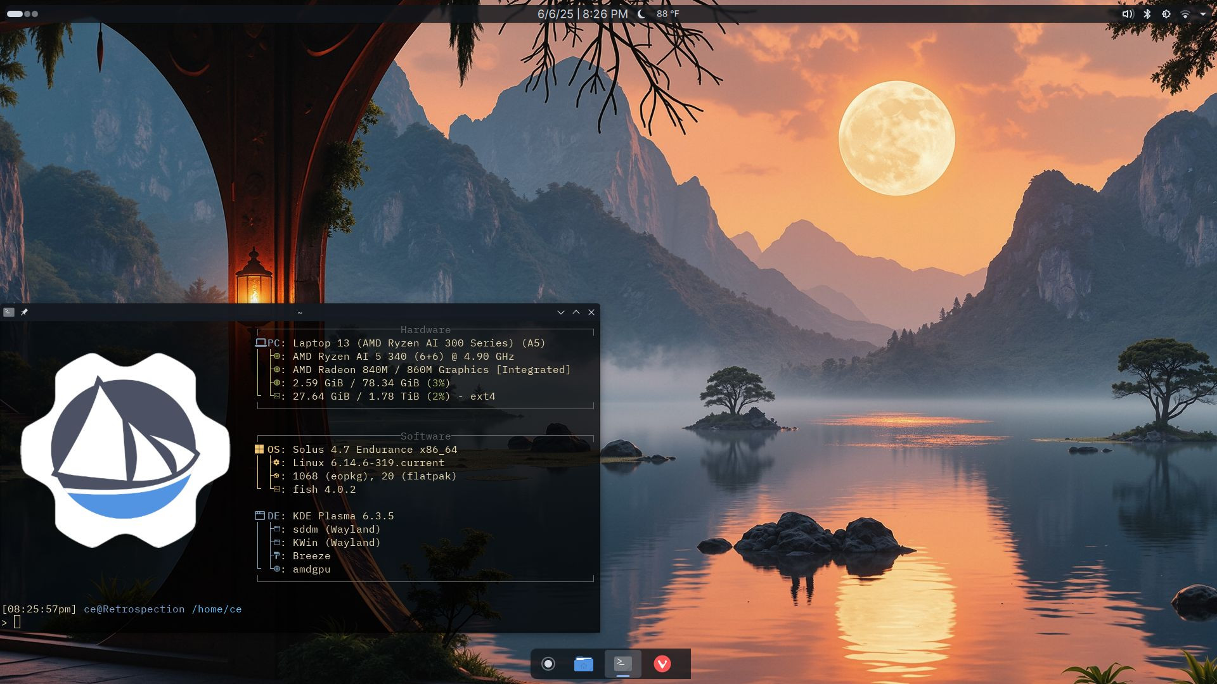Focus the shell prompt cursor input
The height and width of the screenshot is (684, 1217).
point(17,623)
